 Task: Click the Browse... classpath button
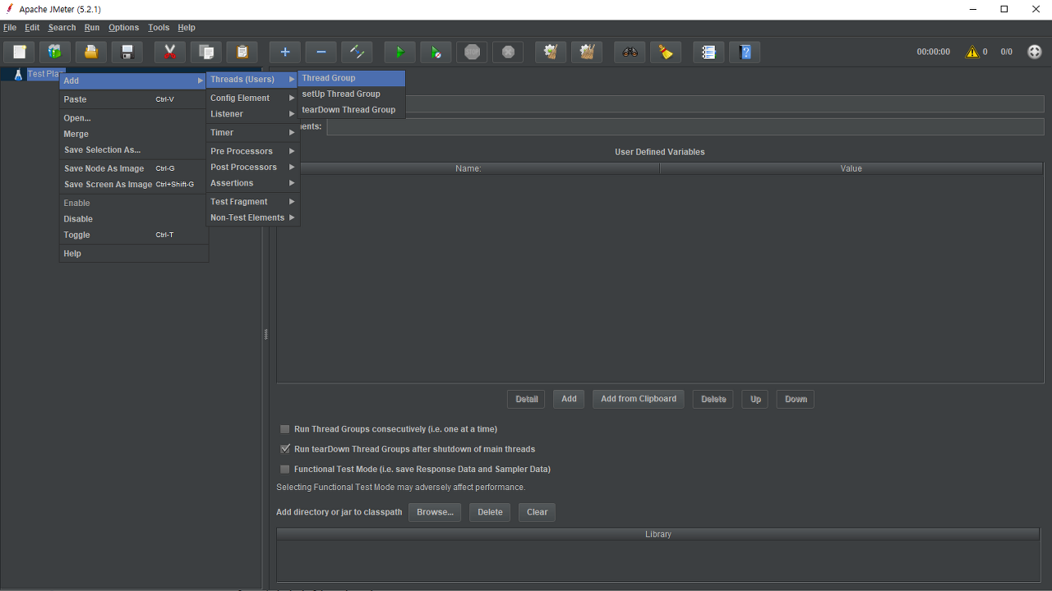(435, 512)
